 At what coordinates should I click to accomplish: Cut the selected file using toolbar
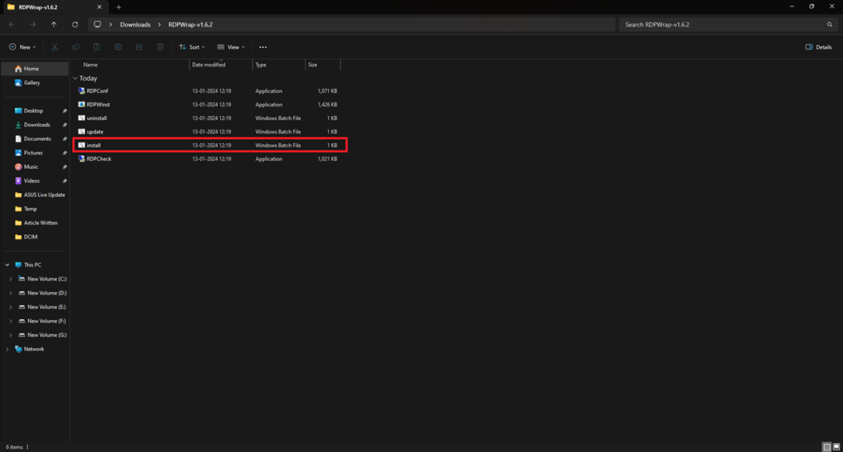click(55, 47)
